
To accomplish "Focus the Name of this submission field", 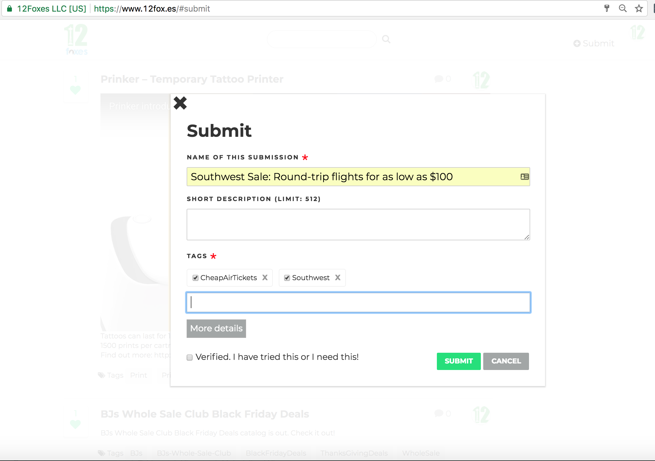I will click(x=358, y=177).
